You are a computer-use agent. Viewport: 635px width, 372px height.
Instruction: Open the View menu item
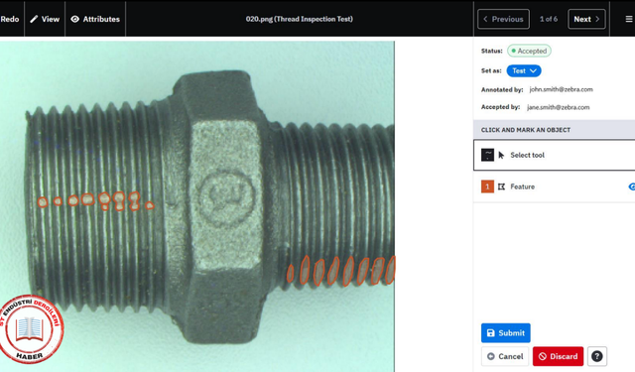(x=45, y=19)
